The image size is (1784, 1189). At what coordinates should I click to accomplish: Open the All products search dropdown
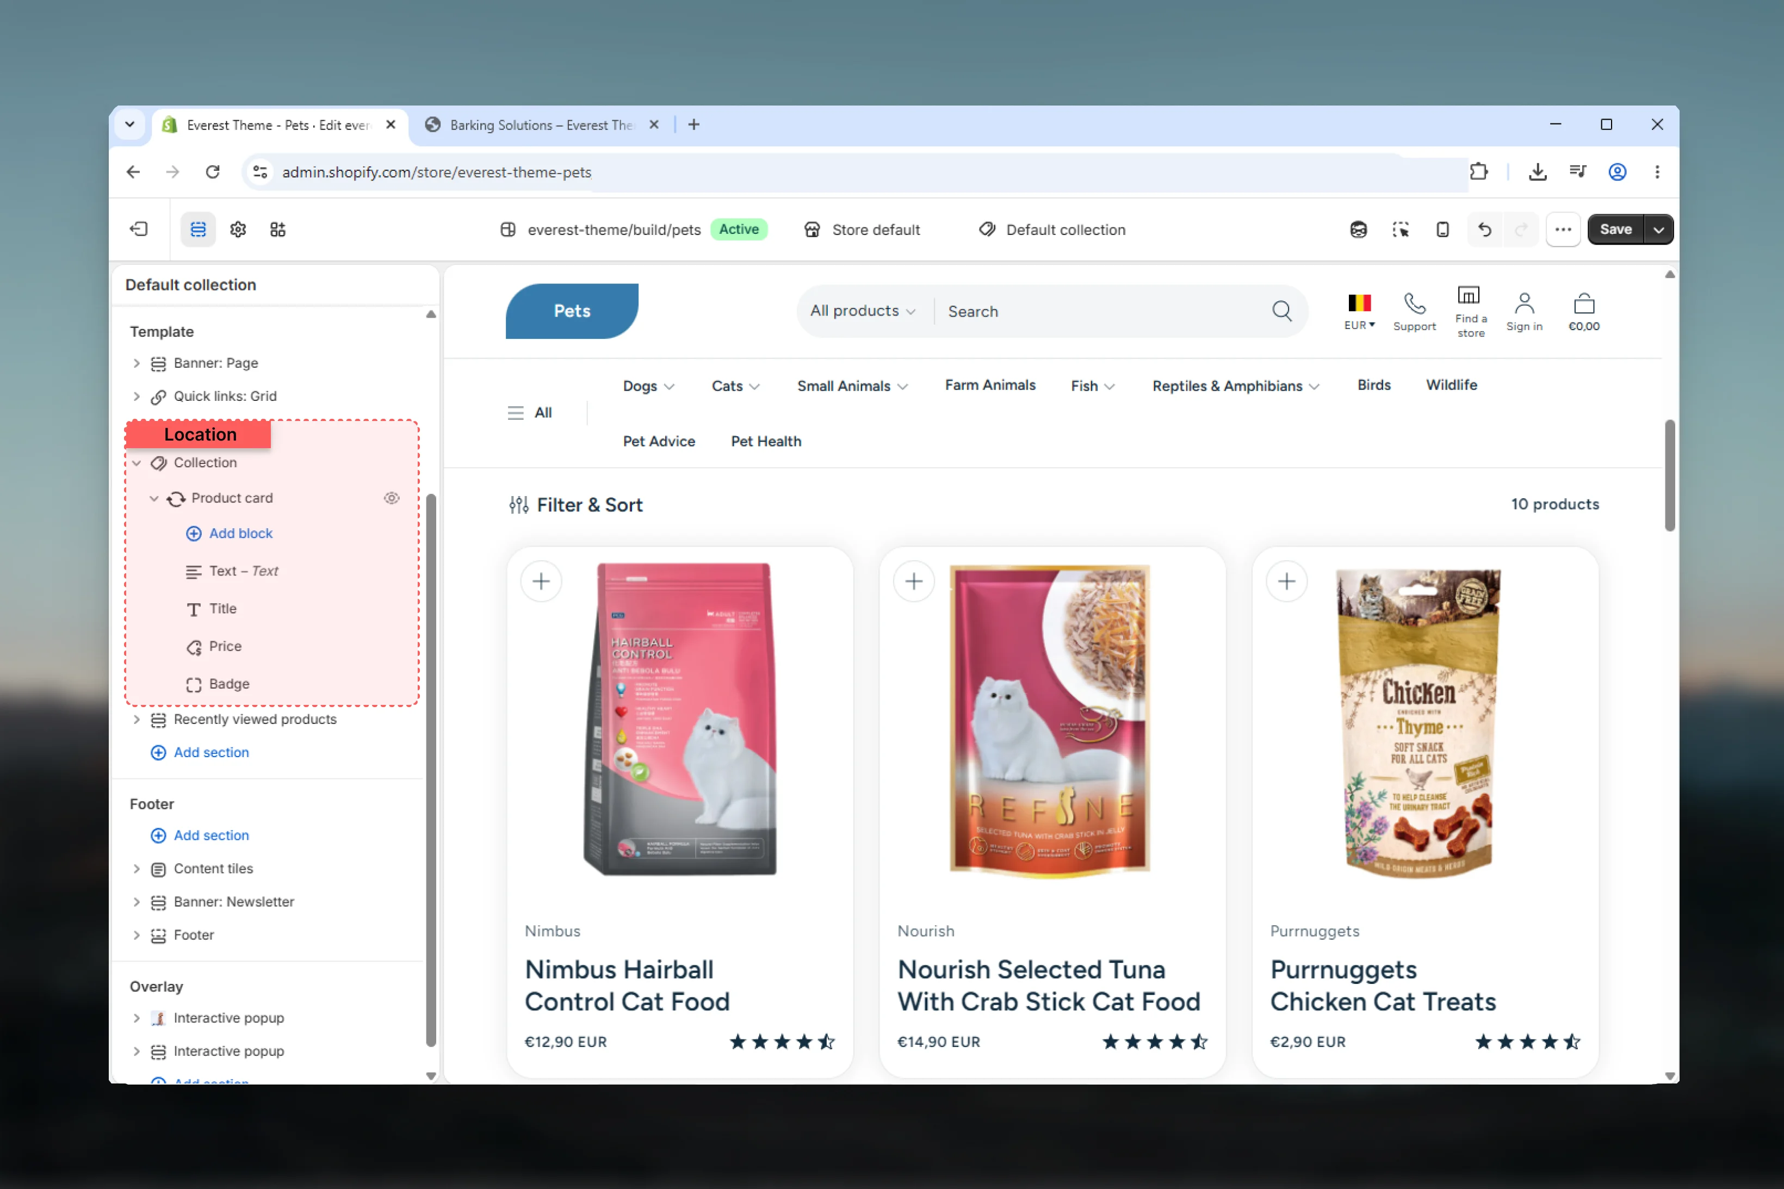pyautogui.click(x=863, y=311)
